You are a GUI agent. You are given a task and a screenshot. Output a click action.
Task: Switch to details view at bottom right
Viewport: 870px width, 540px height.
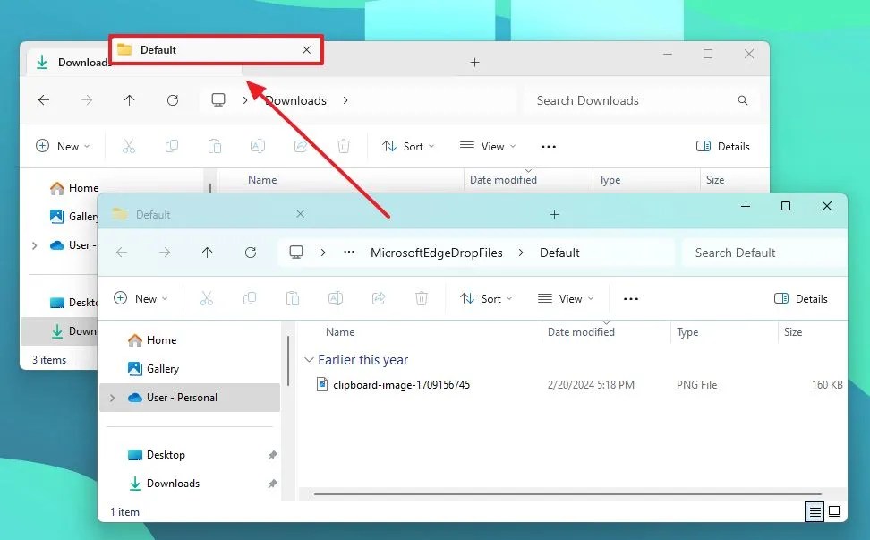point(815,510)
